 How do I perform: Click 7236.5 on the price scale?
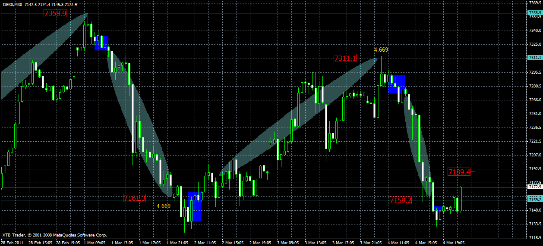[x=534, y=127]
